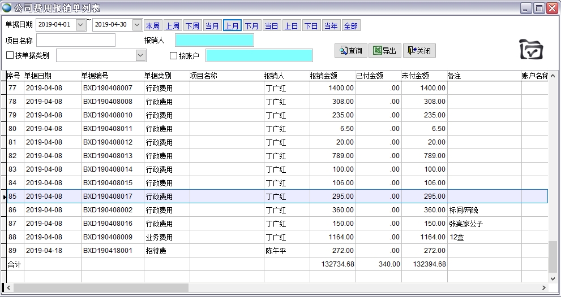Close the window using 关闭 button

point(419,51)
